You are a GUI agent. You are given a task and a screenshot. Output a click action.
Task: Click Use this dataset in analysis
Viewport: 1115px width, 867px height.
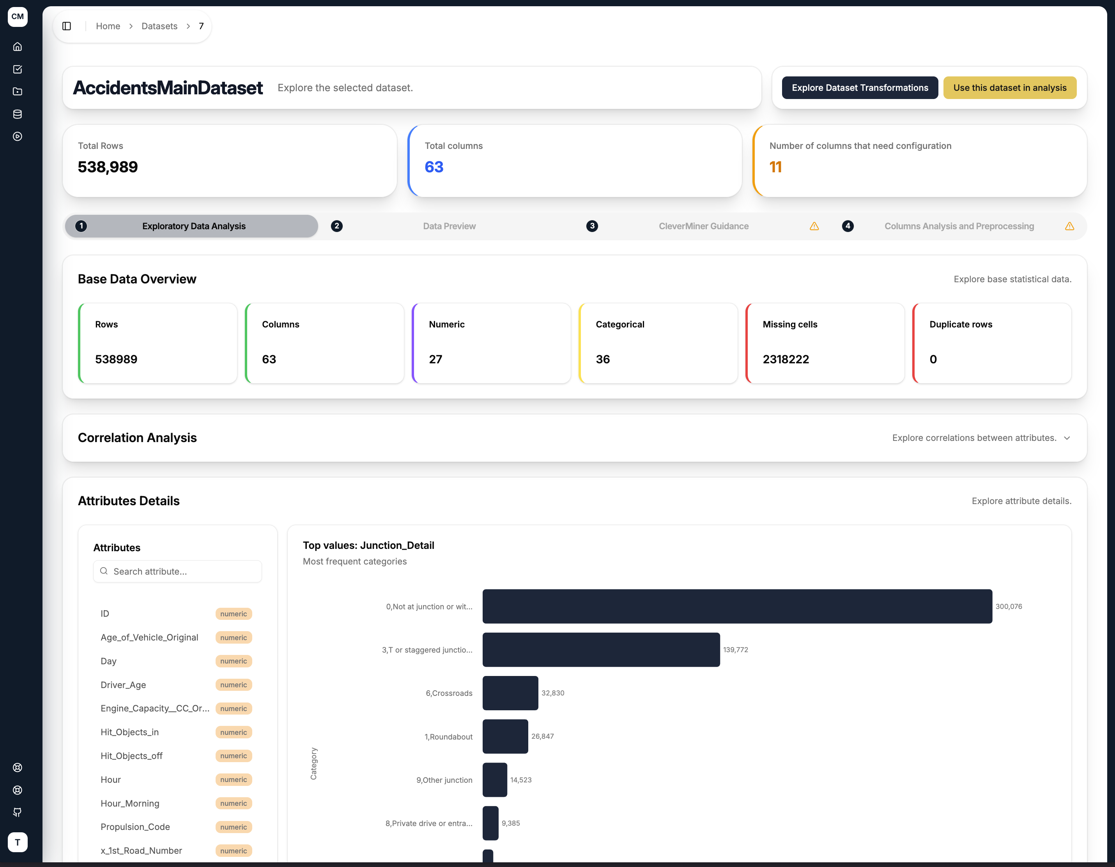pyautogui.click(x=1009, y=88)
